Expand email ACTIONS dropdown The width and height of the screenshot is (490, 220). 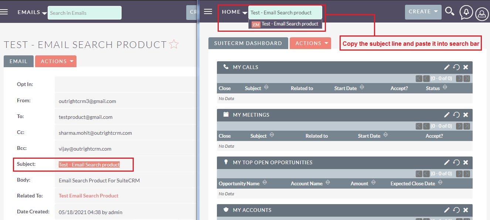[x=56, y=61]
